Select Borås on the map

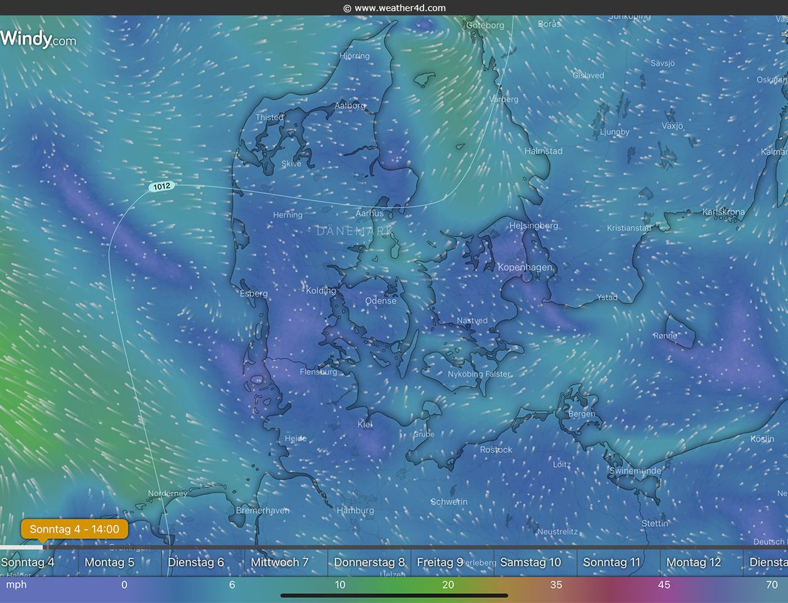point(549,24)
